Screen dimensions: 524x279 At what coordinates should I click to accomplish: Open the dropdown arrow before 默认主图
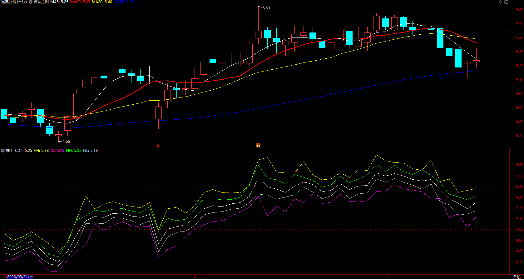31,2
